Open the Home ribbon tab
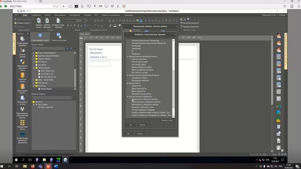 click(25, 15)
